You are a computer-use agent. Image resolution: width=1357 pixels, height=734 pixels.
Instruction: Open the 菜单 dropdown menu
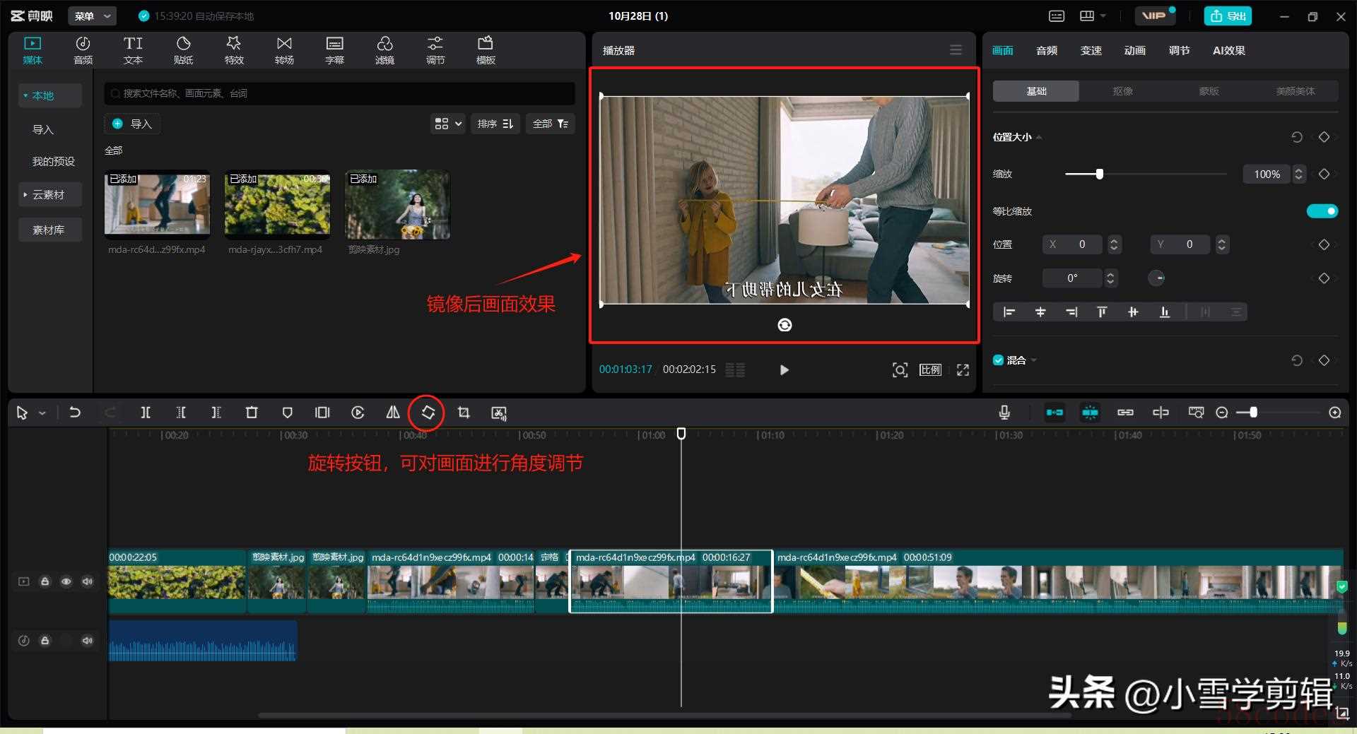pyautogui.click(x=92, y=16)
